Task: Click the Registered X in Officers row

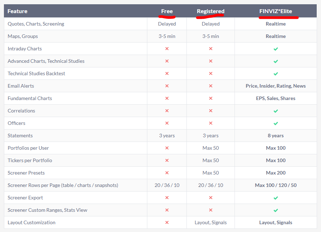Action: pyautogui.click(x=211, y=123)
